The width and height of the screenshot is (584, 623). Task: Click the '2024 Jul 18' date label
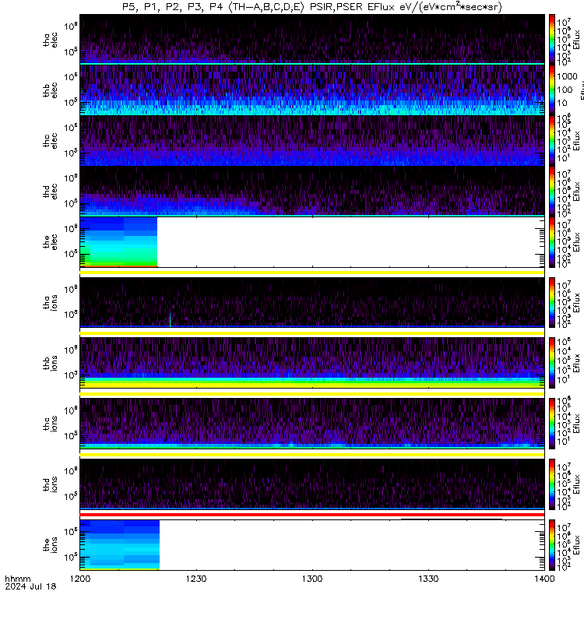tap(30, 586)
